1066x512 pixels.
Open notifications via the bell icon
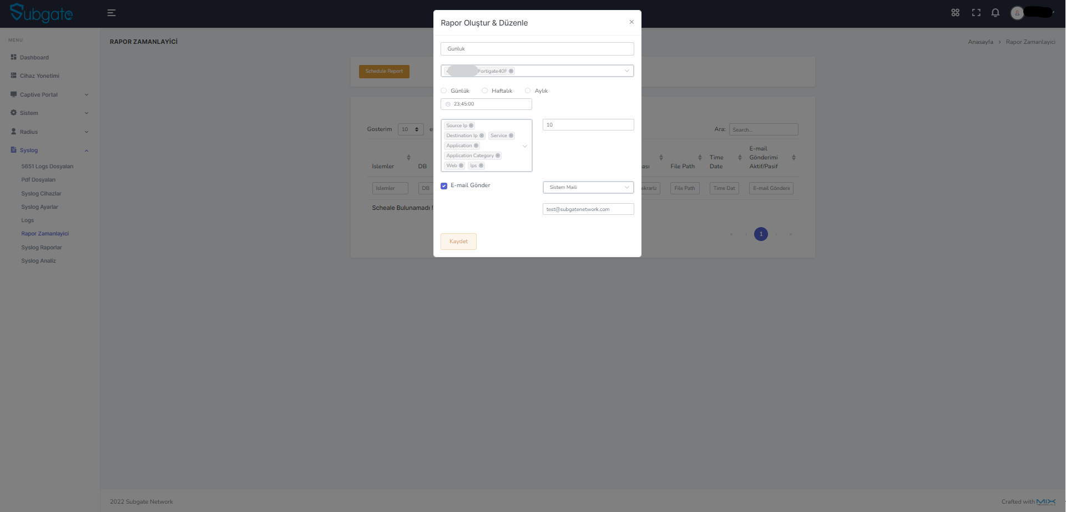pos(995,12)
